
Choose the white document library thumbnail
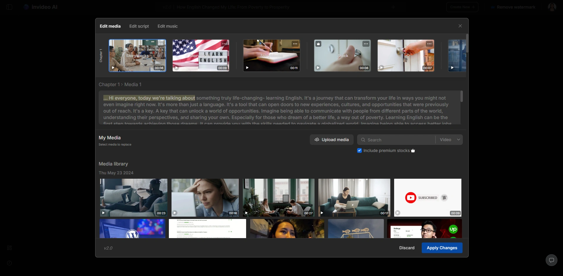click(207, 228)
